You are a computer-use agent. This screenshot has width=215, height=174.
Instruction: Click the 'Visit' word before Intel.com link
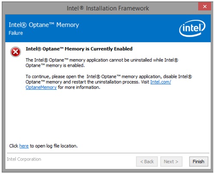pyautogui.click(x=145, y=82)
